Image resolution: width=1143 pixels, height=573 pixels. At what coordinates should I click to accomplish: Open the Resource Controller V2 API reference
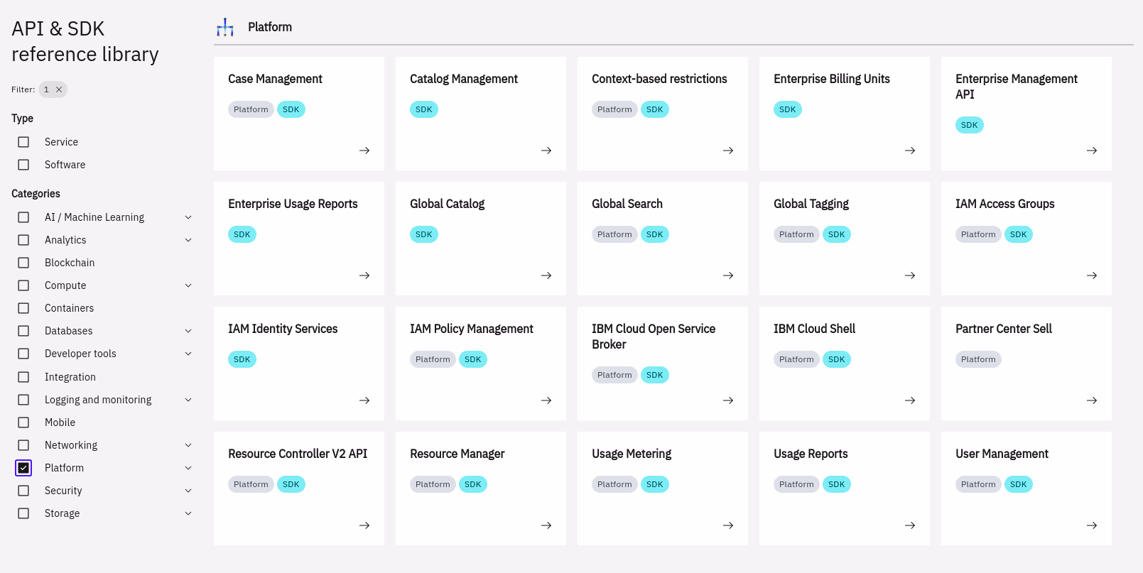(298, 454)
